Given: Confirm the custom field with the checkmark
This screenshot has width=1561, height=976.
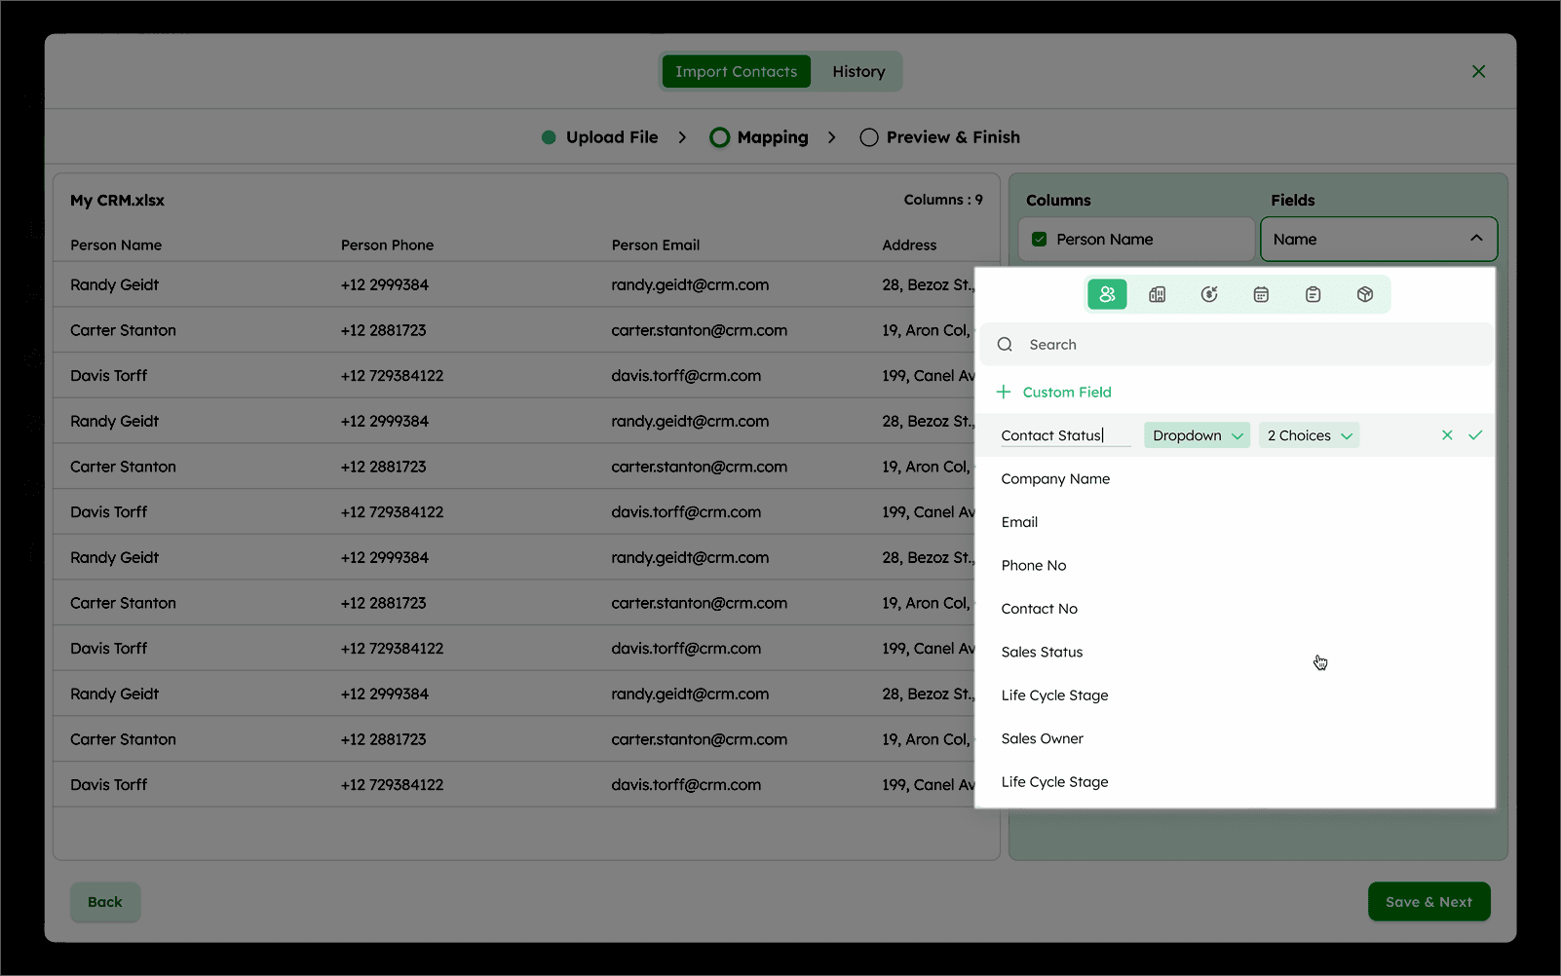Looking at the screenshot, I should tap(1475, 435).
